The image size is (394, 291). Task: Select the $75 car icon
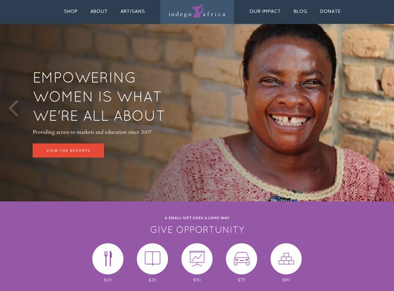(241, 258)
